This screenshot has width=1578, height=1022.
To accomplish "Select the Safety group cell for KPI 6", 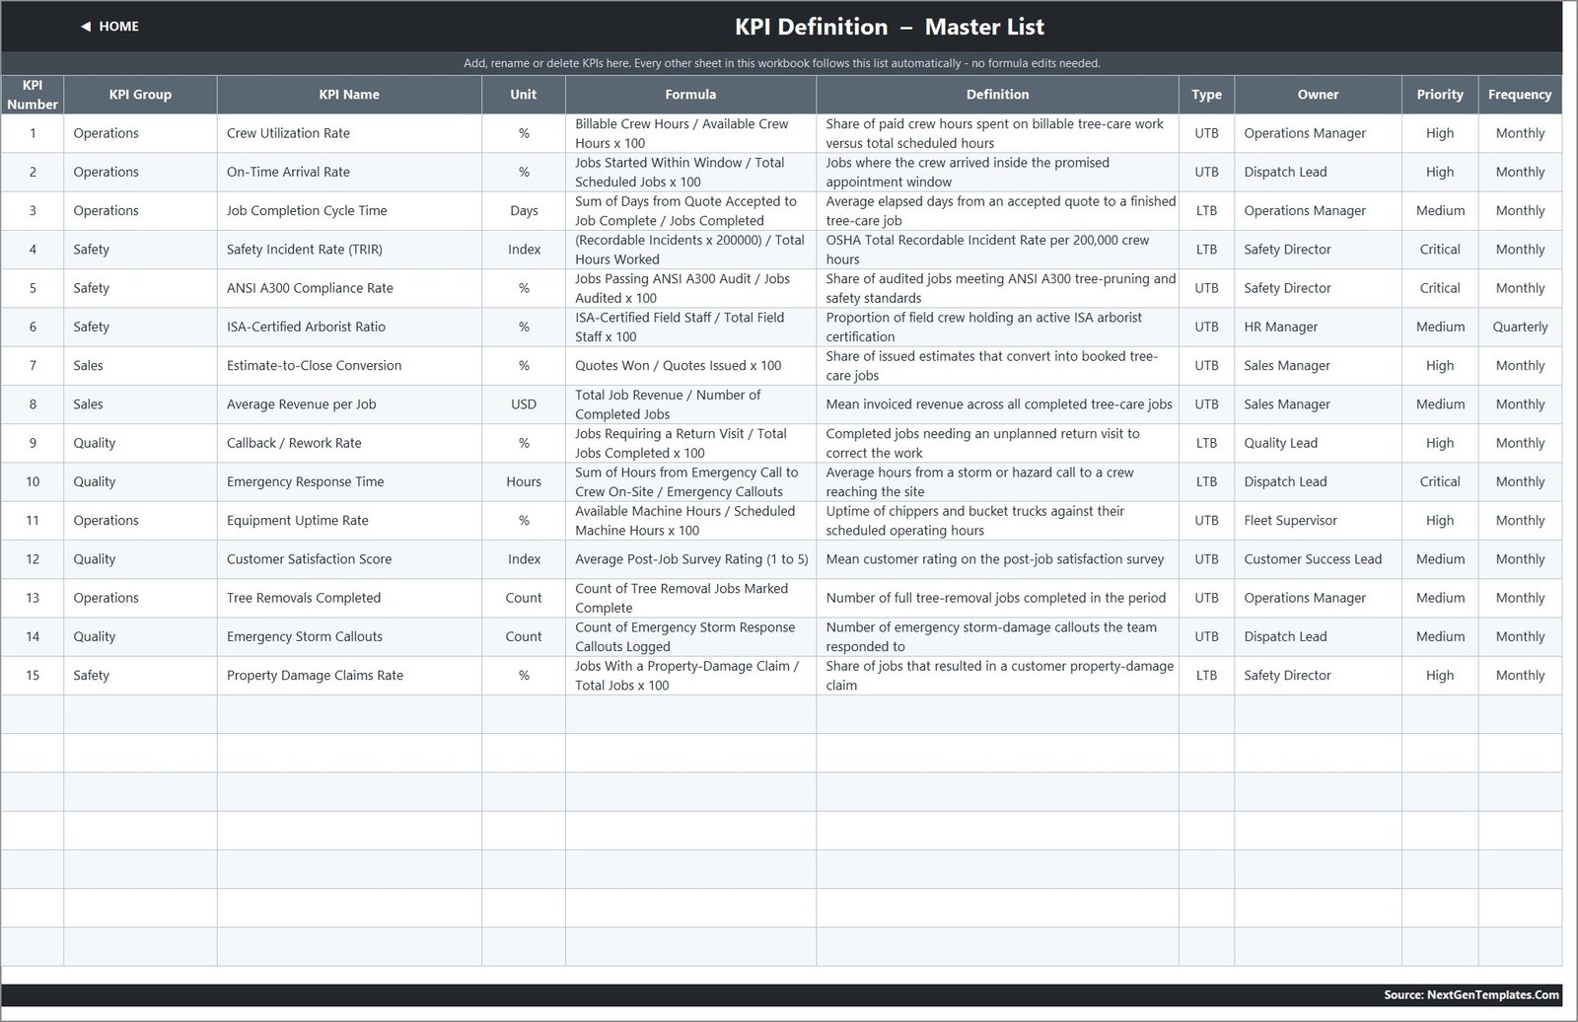I will pyautogui.click(x=140, y=327).
